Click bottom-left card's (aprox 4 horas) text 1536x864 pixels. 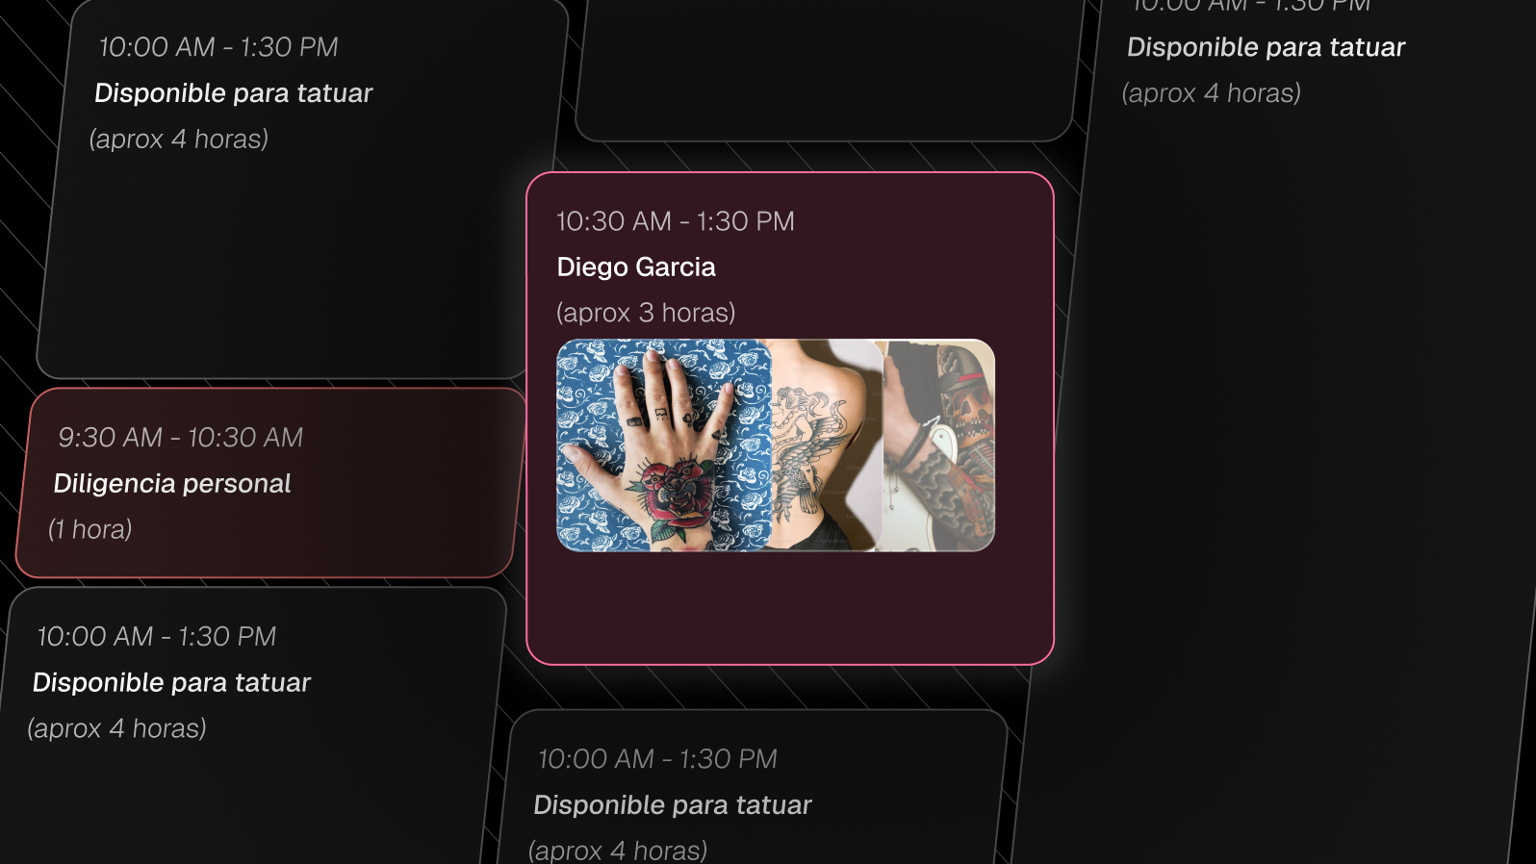tap(116, 728)
